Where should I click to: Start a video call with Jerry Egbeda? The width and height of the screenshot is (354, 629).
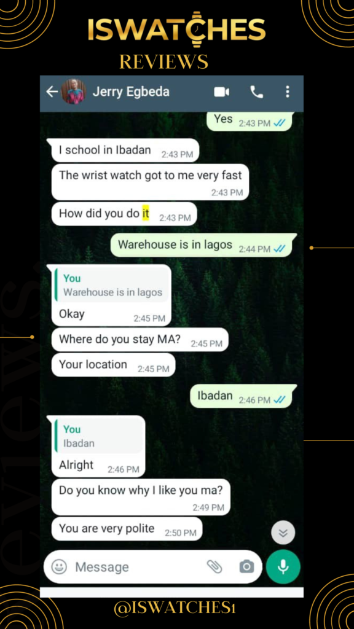click(221, 92)
